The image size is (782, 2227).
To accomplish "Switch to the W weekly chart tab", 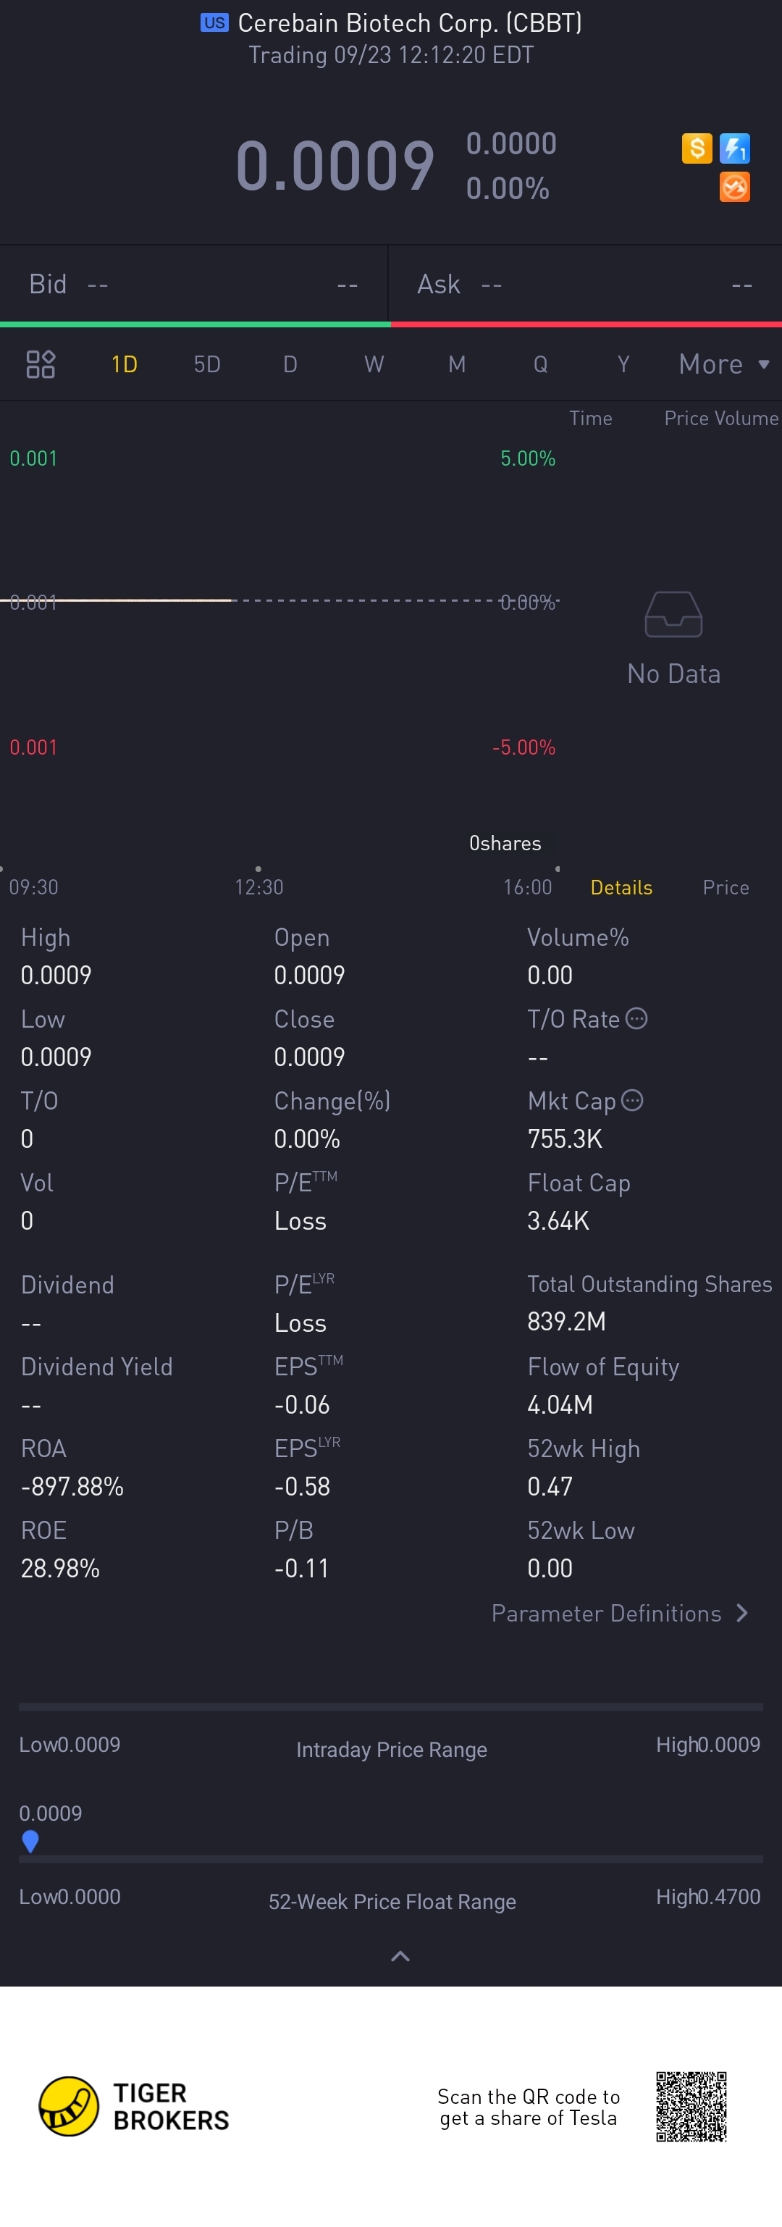I will pyautogui.click(x=374, y=364).
